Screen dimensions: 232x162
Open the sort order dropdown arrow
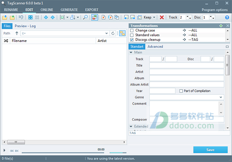point(78,17)
